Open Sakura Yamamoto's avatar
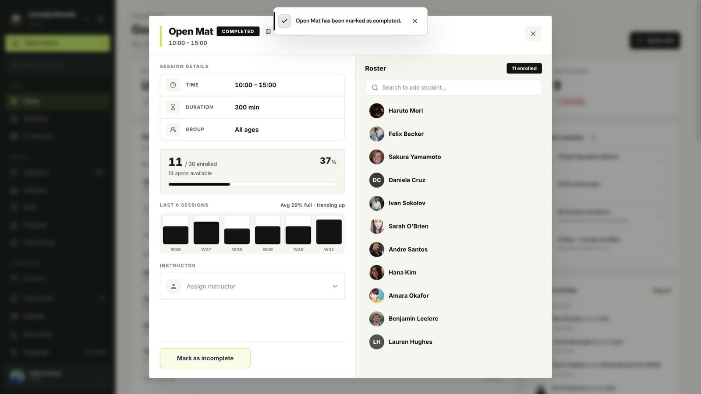Screen dimensions: 701x394 pos(377,157)
